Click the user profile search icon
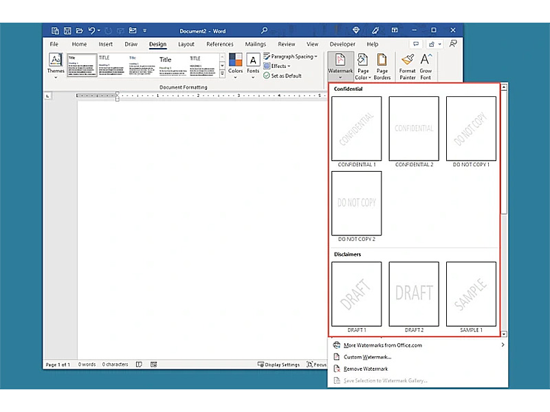The width and height of the screenshot is (550, 412). point(453,44)
